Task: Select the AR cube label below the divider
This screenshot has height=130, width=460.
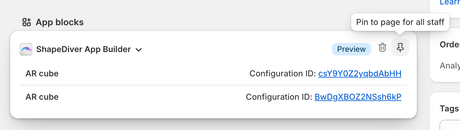Action: click(42, 97)
